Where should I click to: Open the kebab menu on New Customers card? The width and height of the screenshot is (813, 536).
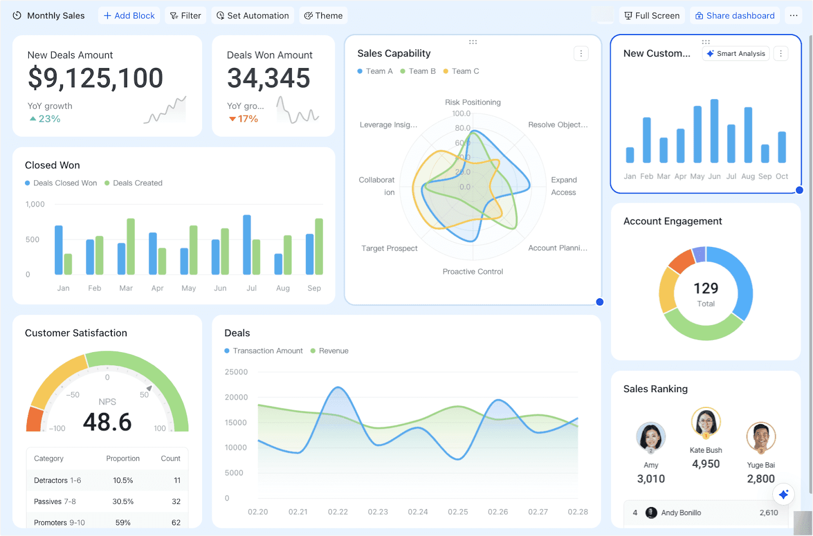[781, 53]
